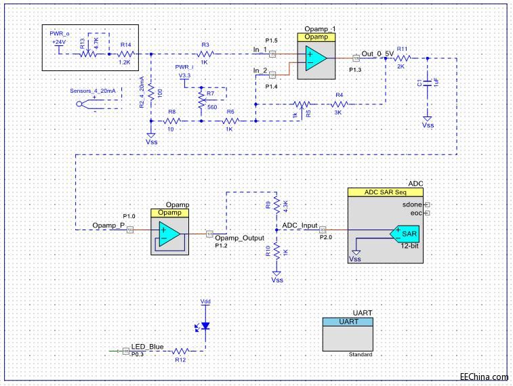The width and height of the screenshot is (513, 386).
Task: Select the blue LED diode symbol
Action: pyautogui.click(x=205, y=326)
